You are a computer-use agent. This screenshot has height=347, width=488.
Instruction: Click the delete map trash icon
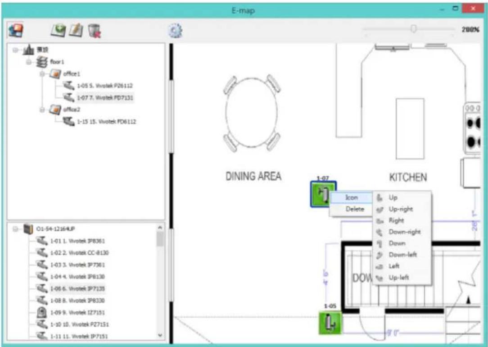pos(94,31)
